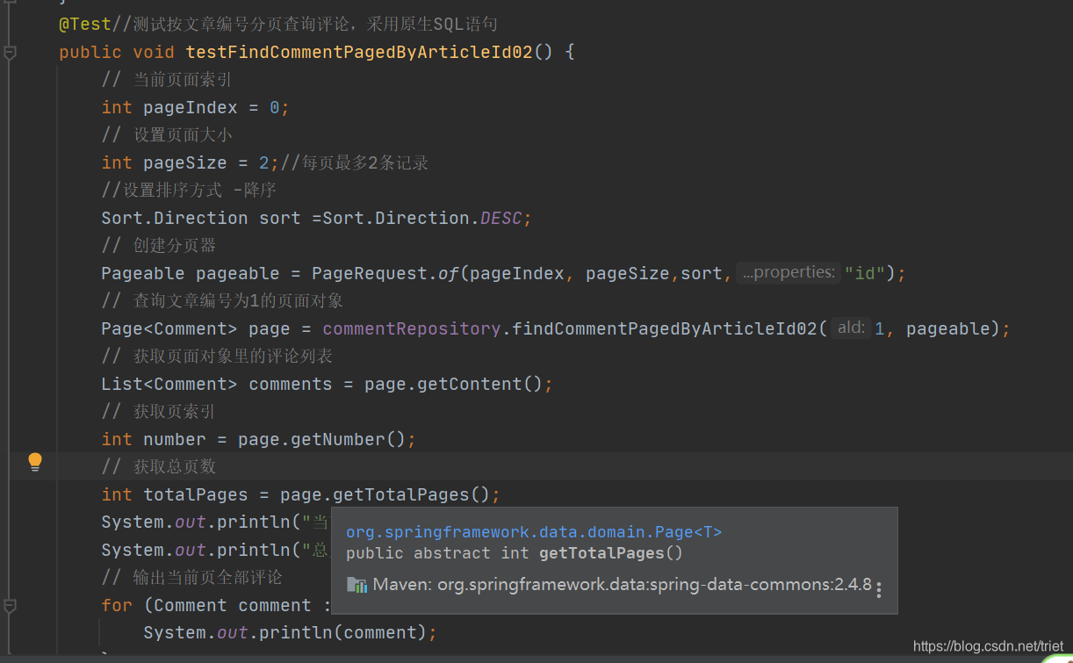Click pageSize in 'int pageSize = 2'
The height and width of the screenshot is (663, 1073).
point(185,162)
